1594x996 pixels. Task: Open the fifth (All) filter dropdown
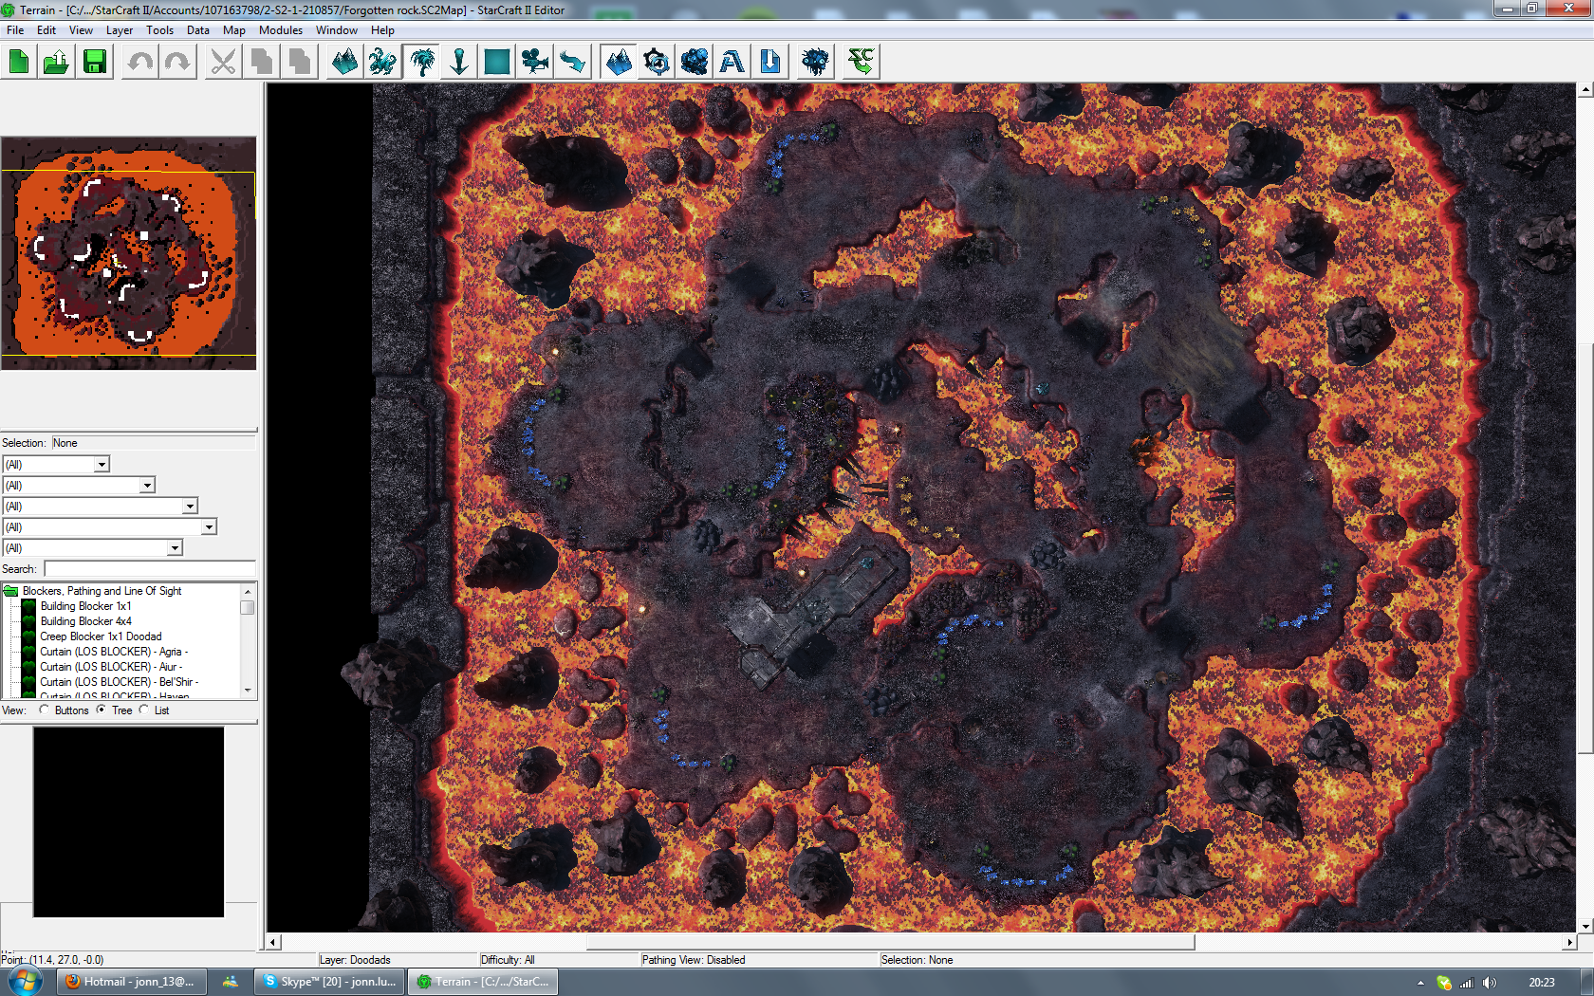click(175, 548)
